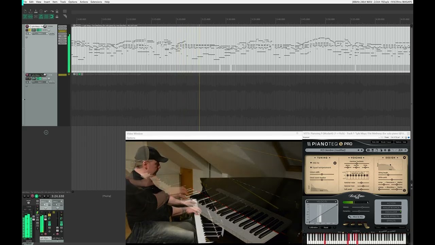Open Input 1 dropdown in mixer strip

pyautogui.click(x=45, y=201)
